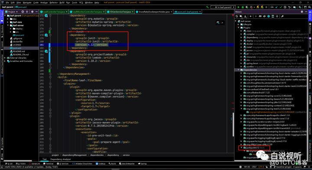Click the fold toggle at line 178 dependency

coord(50,35)
